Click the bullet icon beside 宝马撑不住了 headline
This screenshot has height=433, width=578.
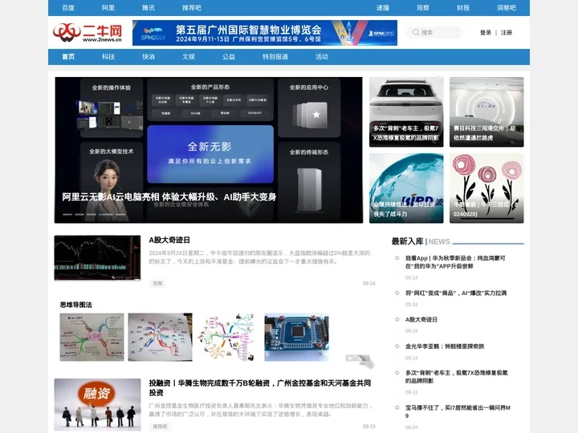tap(397, 407)
